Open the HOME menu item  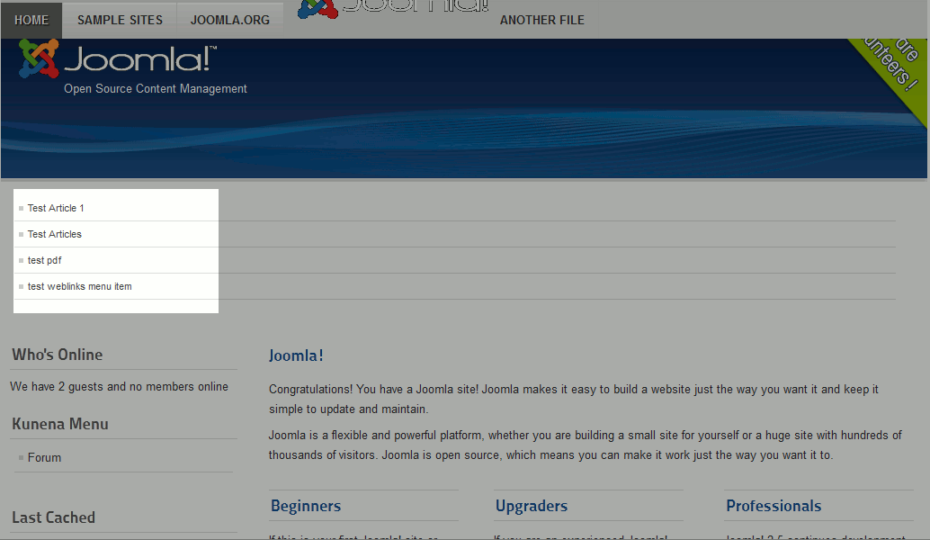coord(31,20)
